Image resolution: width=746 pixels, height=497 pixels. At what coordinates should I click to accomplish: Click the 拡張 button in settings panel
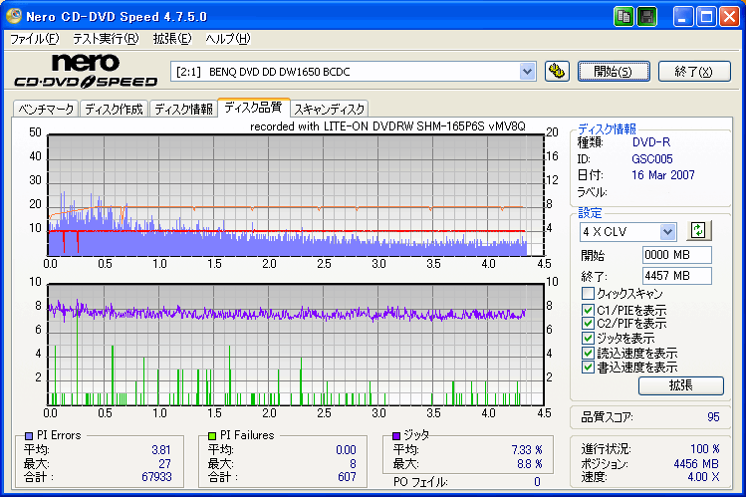point(680,385)
